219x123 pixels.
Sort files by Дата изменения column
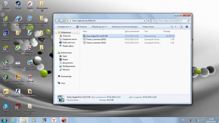132,31
